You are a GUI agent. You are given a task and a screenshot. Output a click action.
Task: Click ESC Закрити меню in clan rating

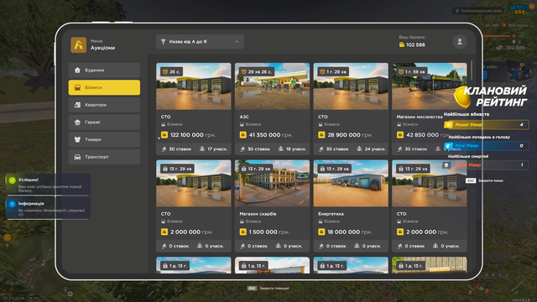point(484,180)
